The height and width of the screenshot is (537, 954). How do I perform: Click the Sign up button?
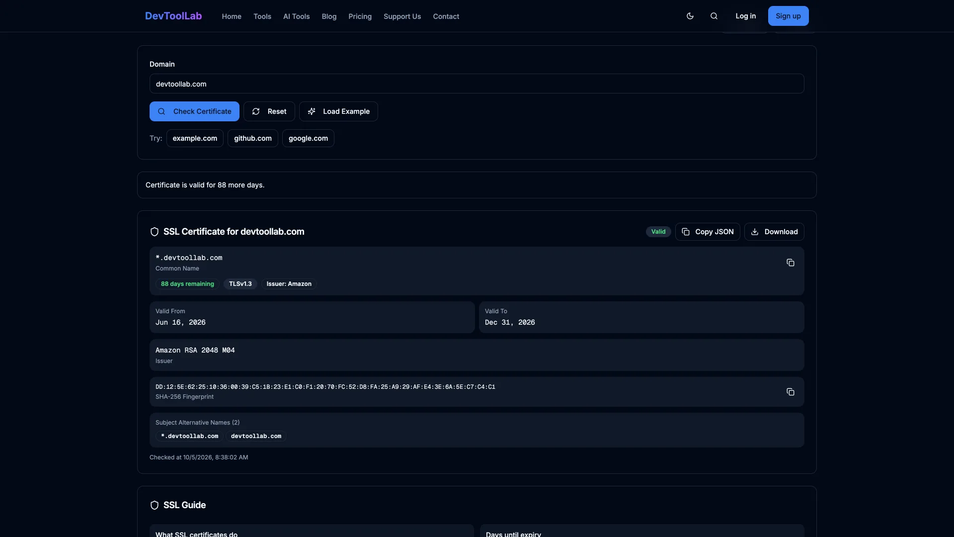[x=789, y=16]
